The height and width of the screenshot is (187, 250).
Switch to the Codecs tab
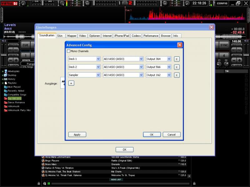click(136, 36)
